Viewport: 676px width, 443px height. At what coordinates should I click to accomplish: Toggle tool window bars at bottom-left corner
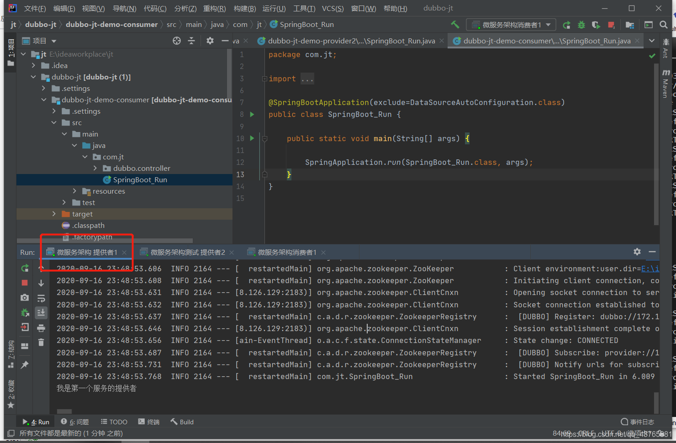(11, 433)
